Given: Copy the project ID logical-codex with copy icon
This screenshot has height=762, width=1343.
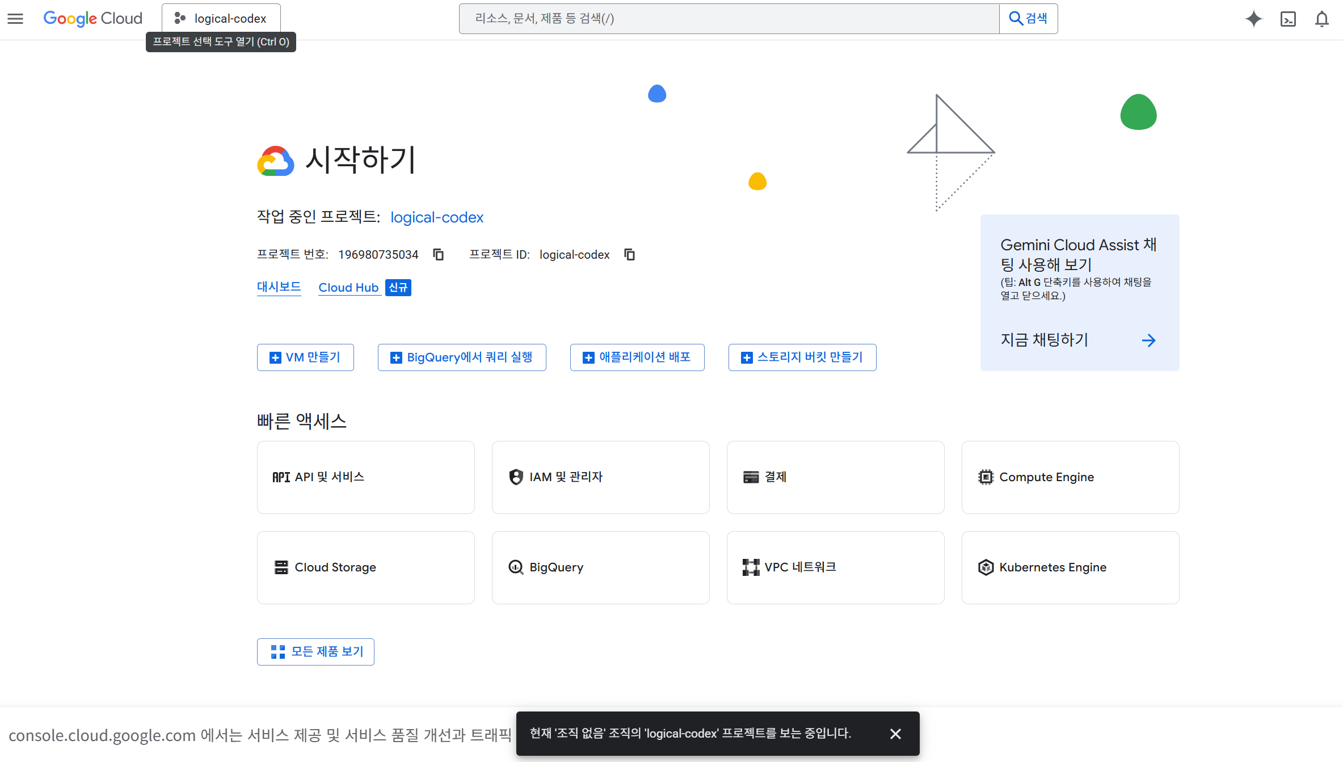Looking at the screenshot, I should (629, 254).
